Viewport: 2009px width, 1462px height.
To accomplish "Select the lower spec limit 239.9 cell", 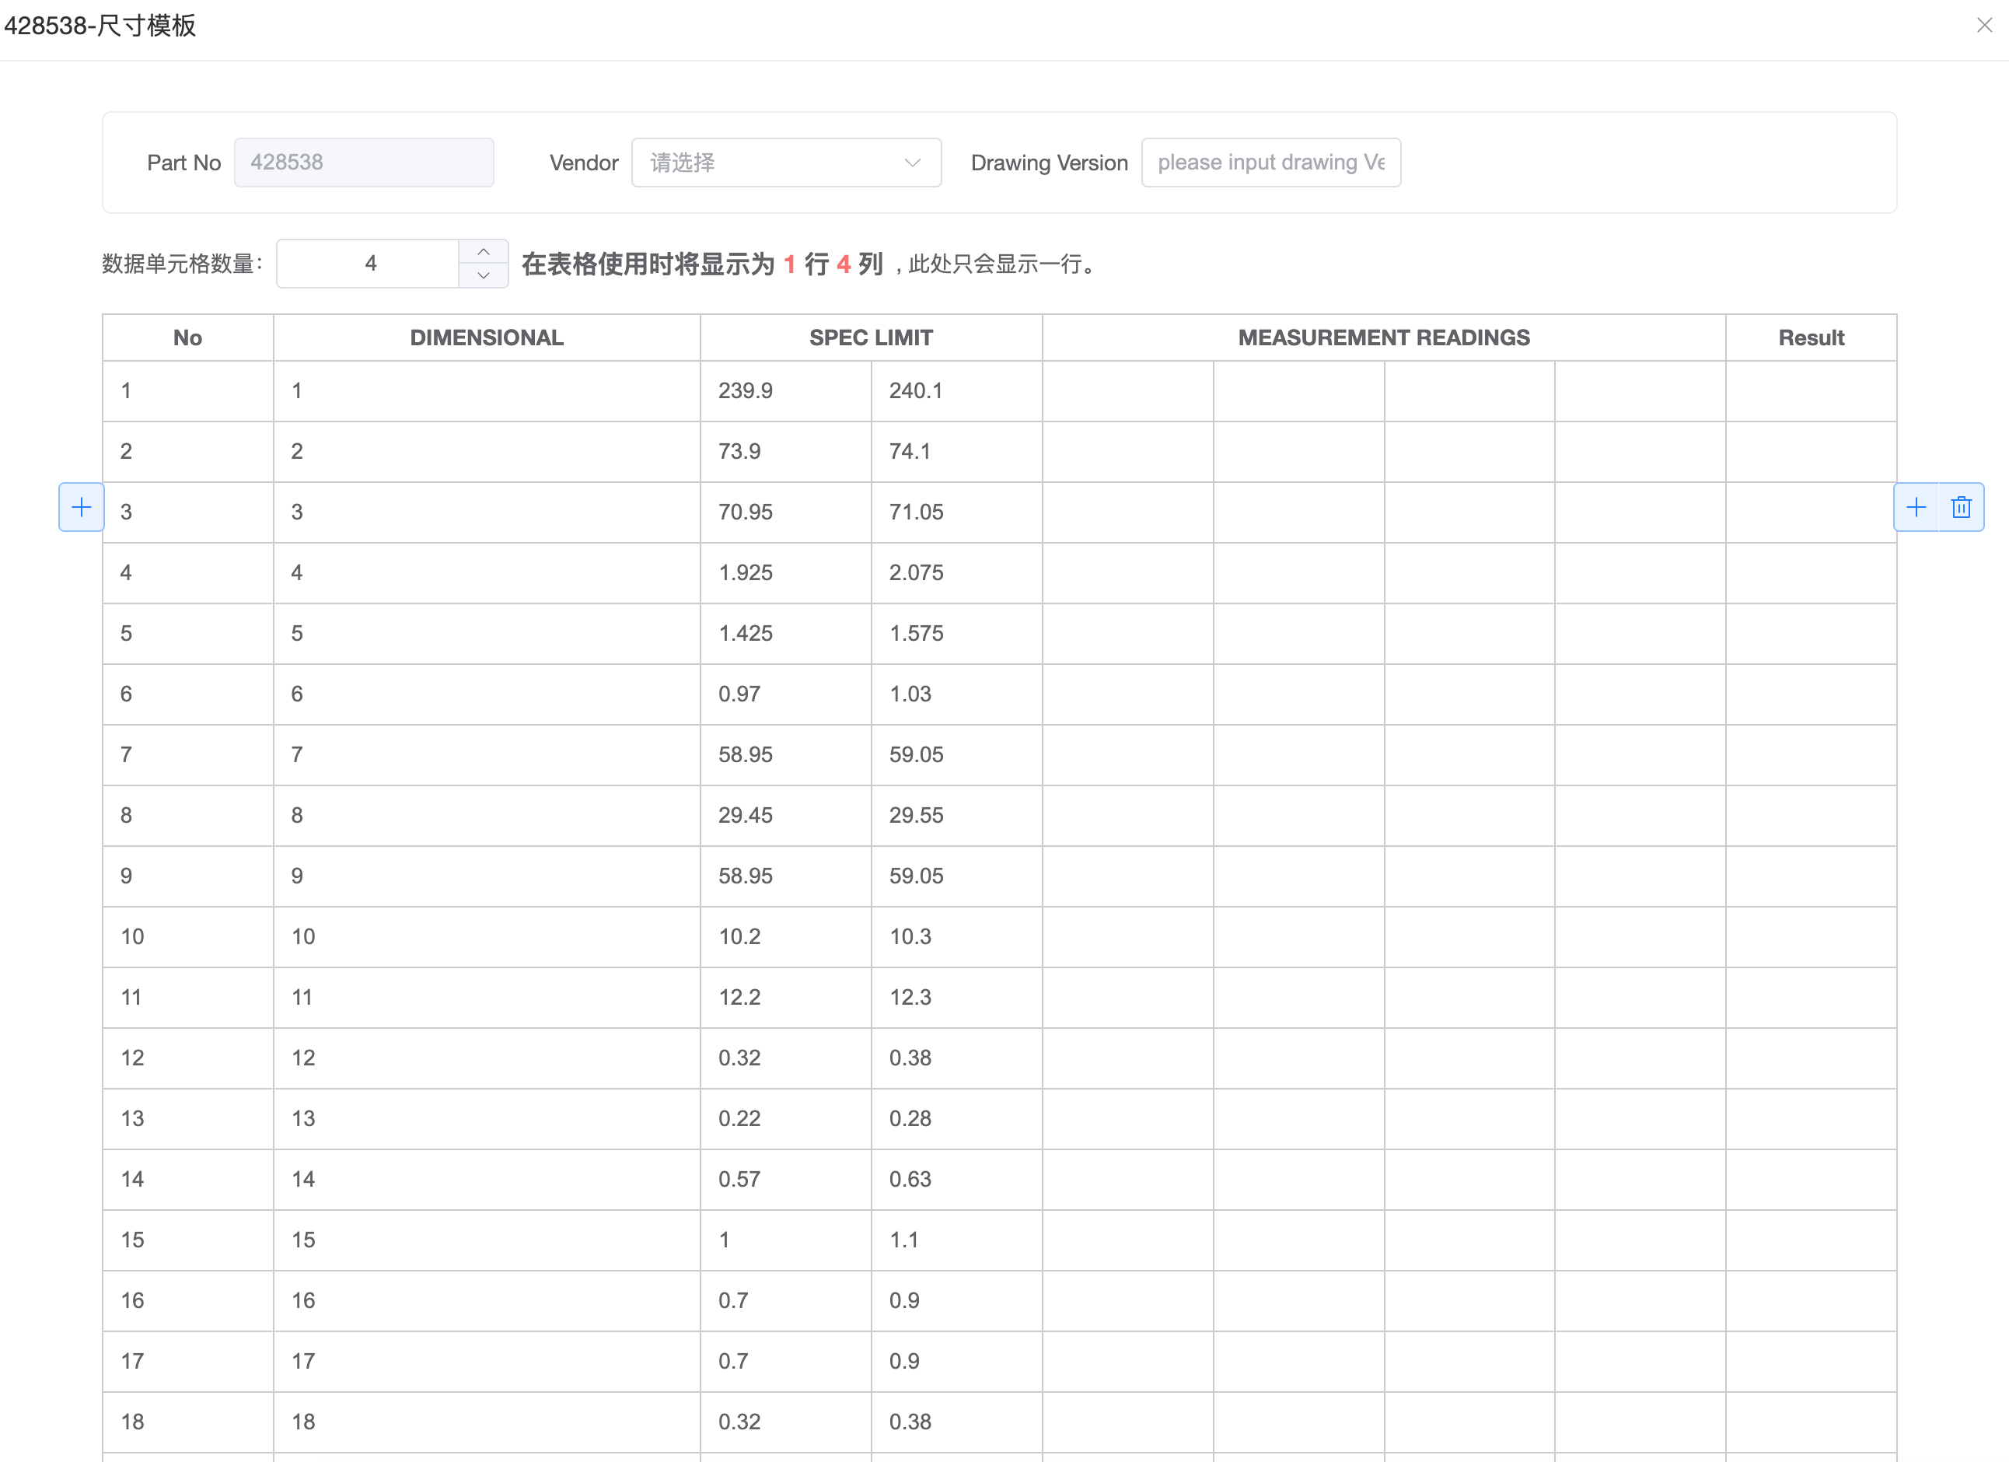I will 784,390.
